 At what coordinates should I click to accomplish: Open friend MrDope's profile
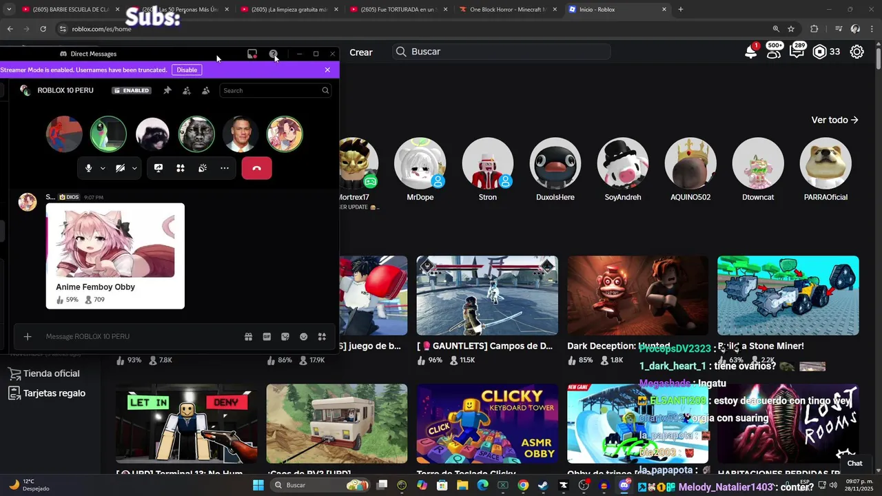click(x=420, y=169)
